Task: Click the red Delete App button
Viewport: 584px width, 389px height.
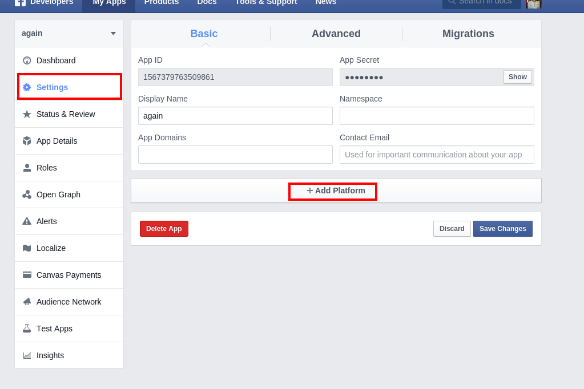Action: coord(164,229)
